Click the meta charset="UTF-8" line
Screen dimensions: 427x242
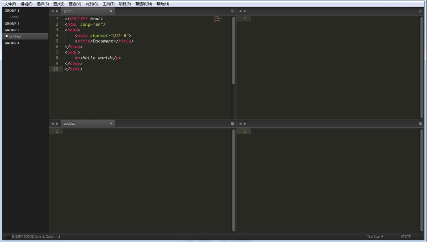point(103,36)
